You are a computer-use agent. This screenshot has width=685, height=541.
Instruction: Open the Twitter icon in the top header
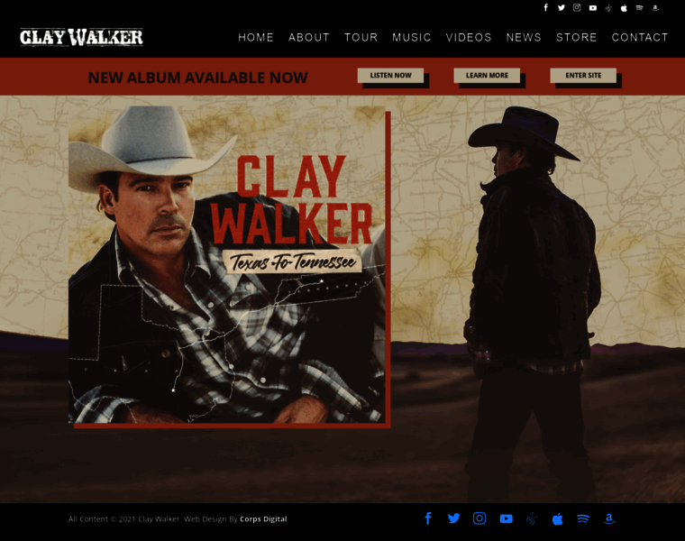[562, 7]
